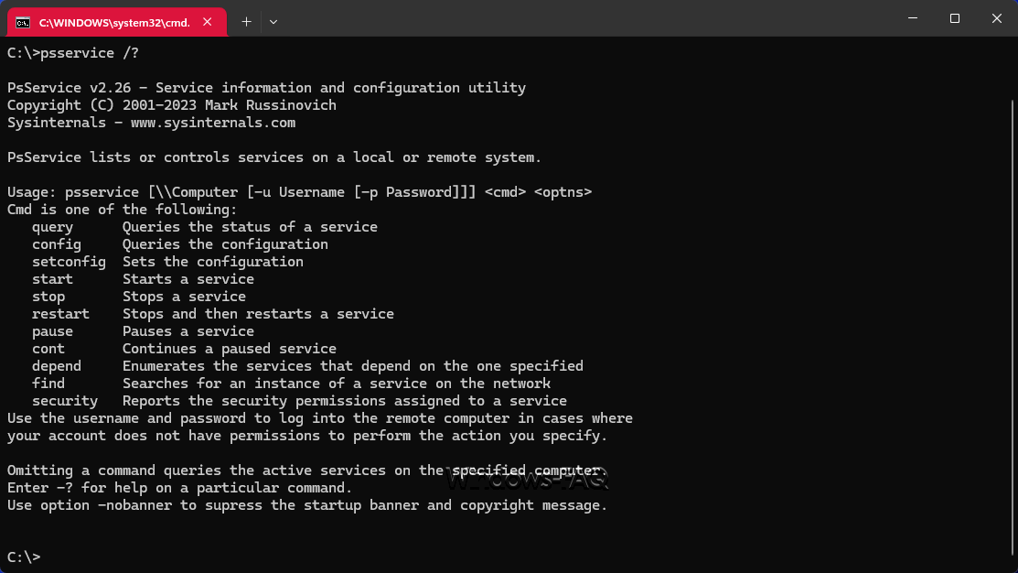Click the 'depend' command entry

[57, 366]
